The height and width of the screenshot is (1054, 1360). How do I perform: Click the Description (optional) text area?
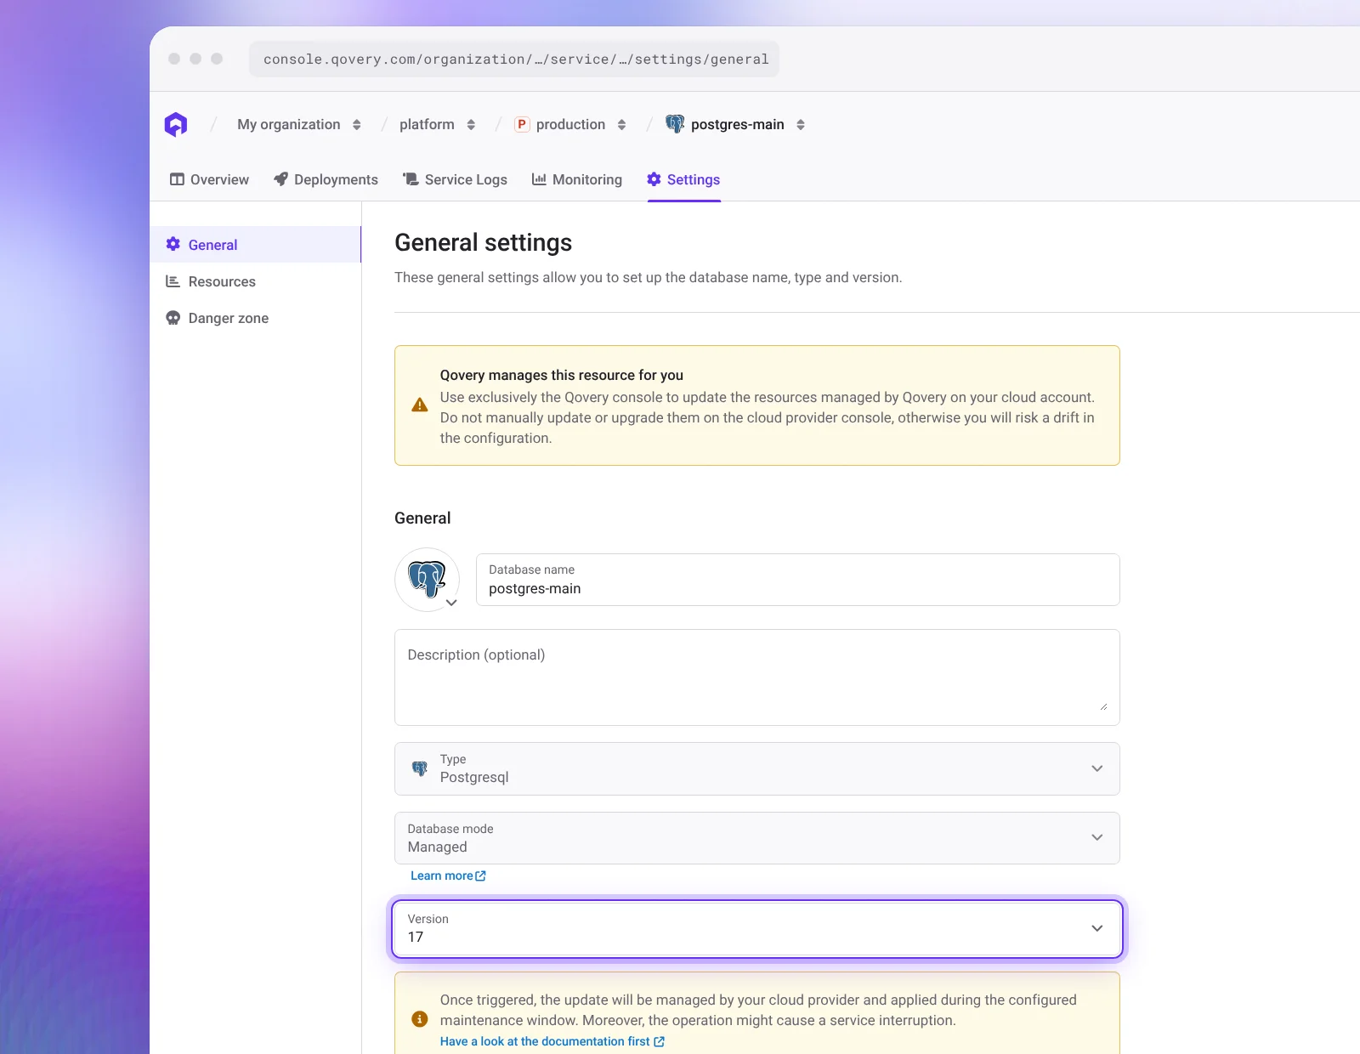point(756,677)
